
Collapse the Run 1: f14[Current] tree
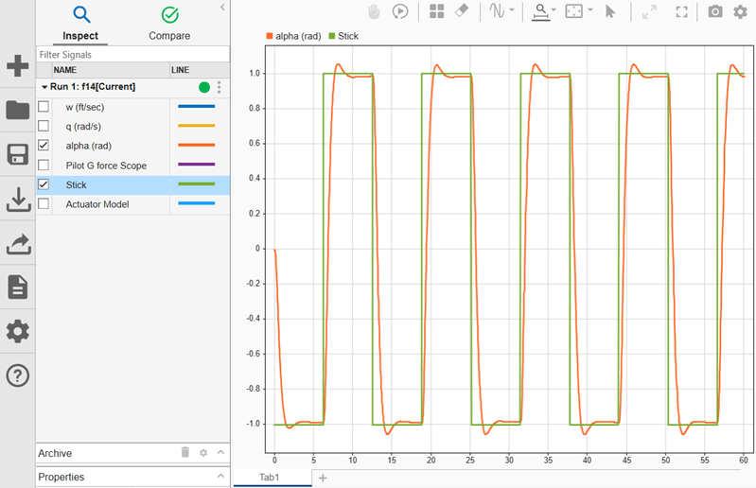click(44, 87)
